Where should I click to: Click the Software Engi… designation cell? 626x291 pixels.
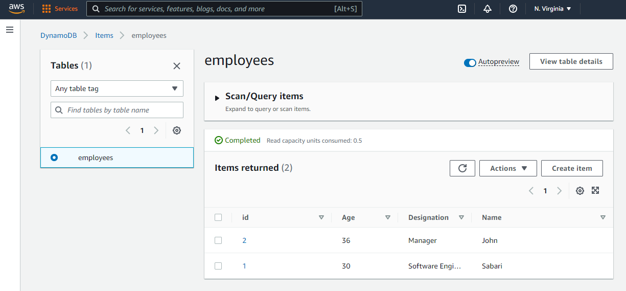pyautogui.click(x=435, y=266)
